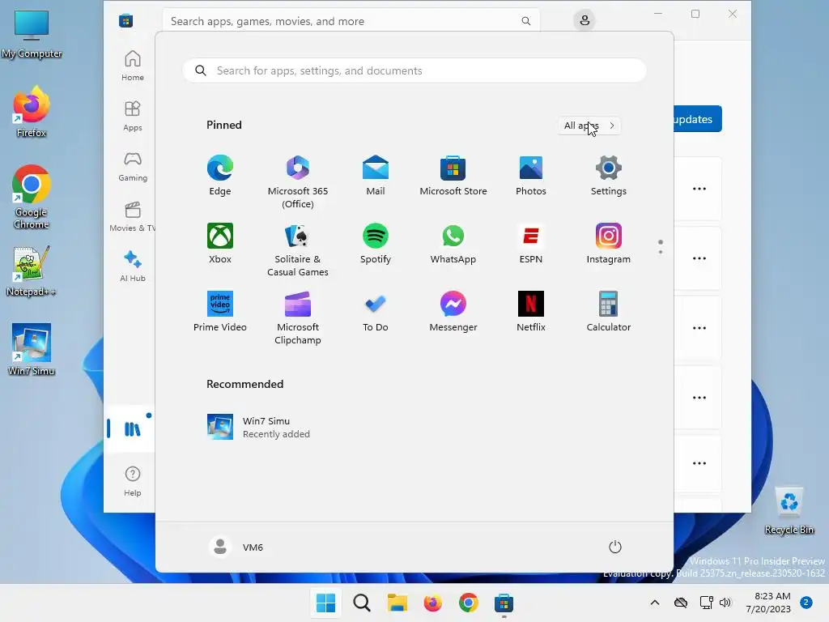Launch Netflix
The width and height of the screenshot is (829, 622).
[x=531, y=312]
